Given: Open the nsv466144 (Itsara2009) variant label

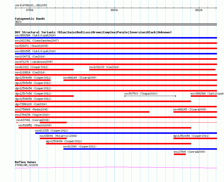Looking at the screenshot, I should point(80,78).
